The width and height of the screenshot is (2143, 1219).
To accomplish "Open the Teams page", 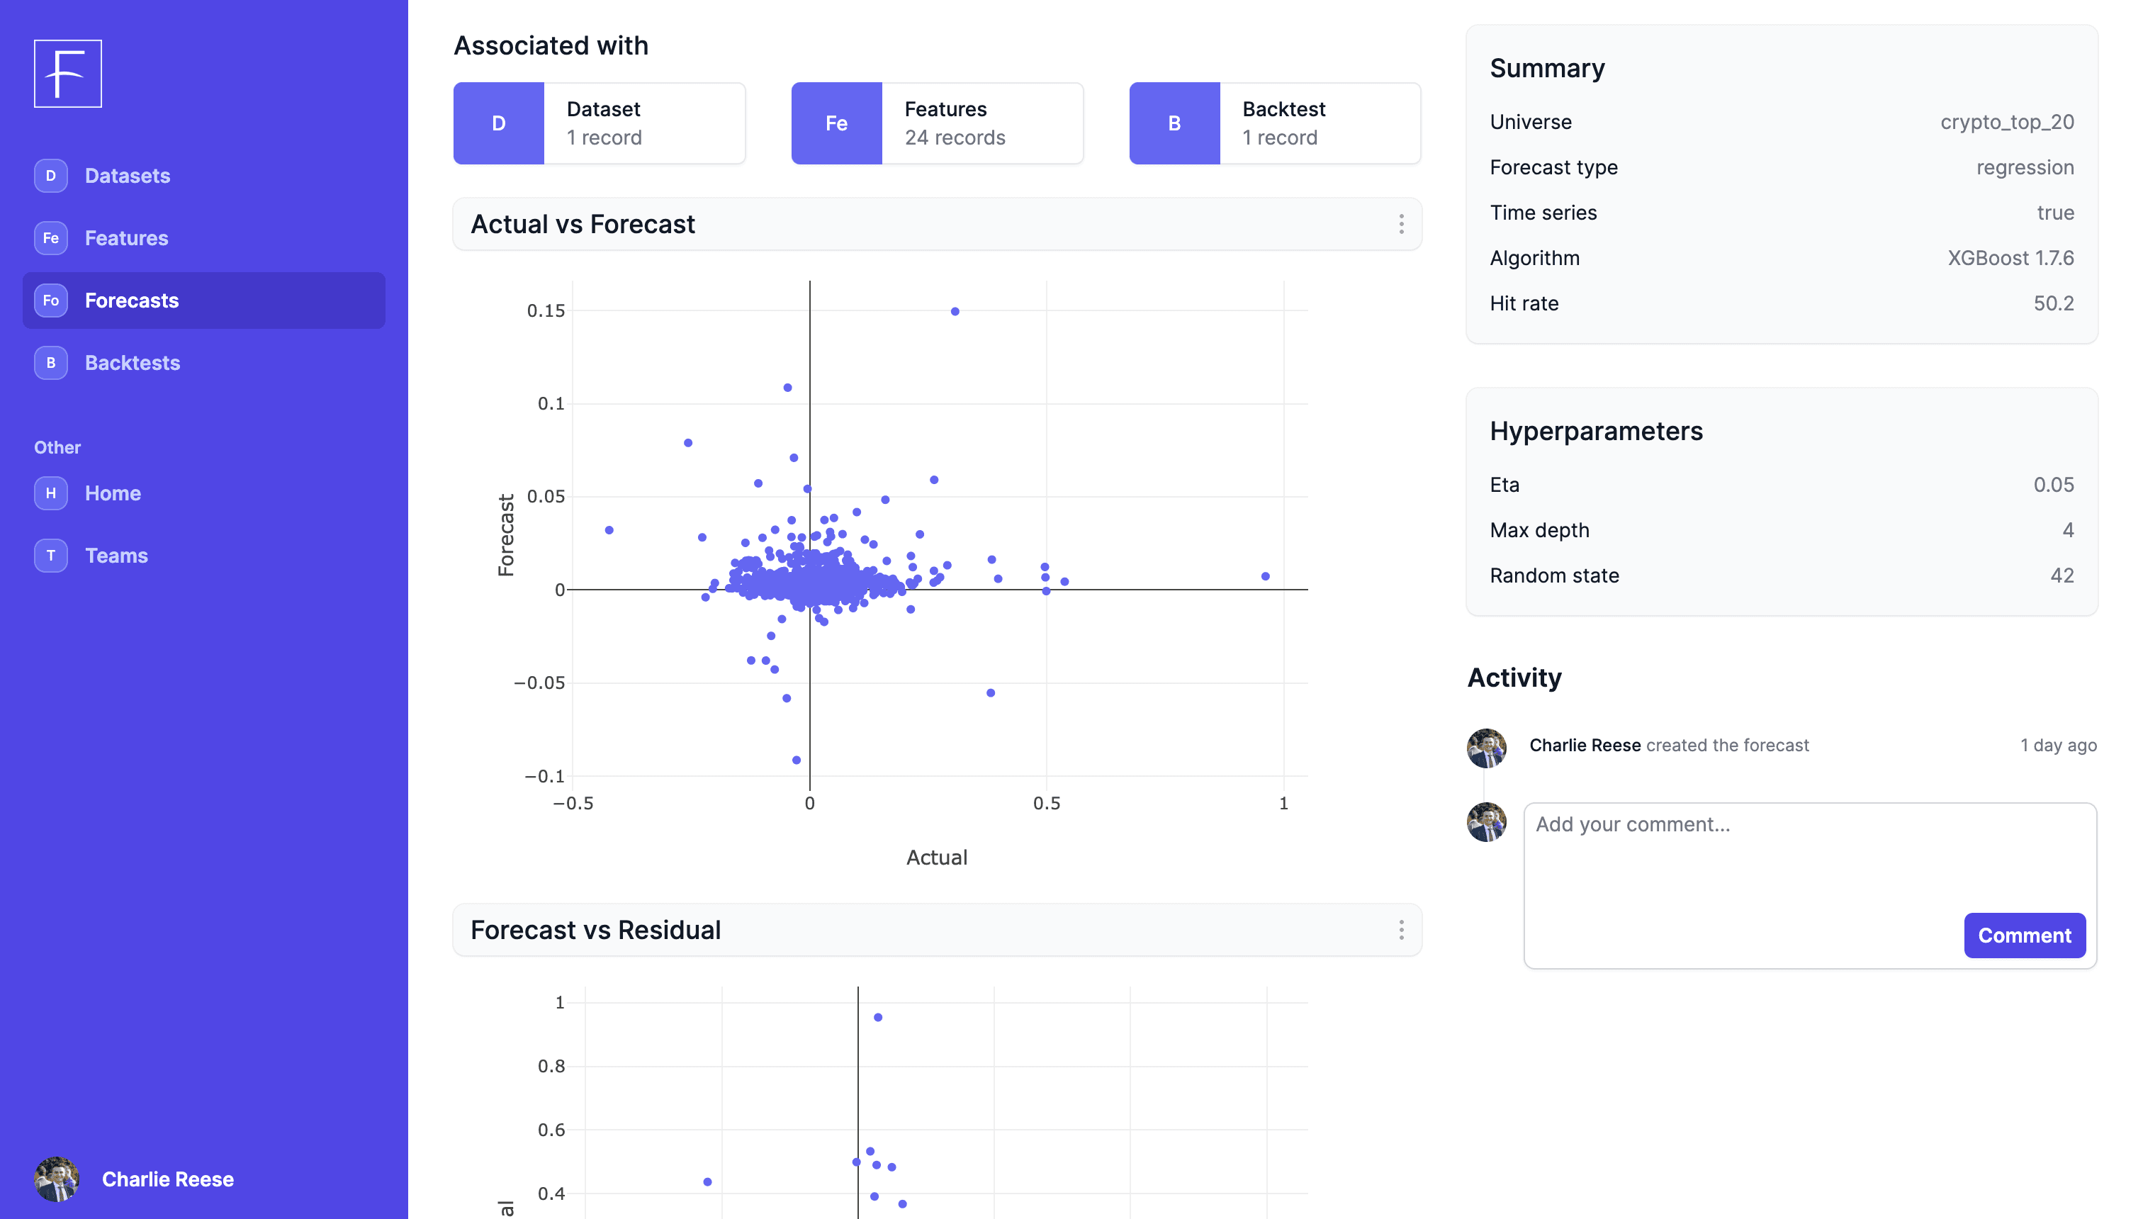I will point(204,555).
